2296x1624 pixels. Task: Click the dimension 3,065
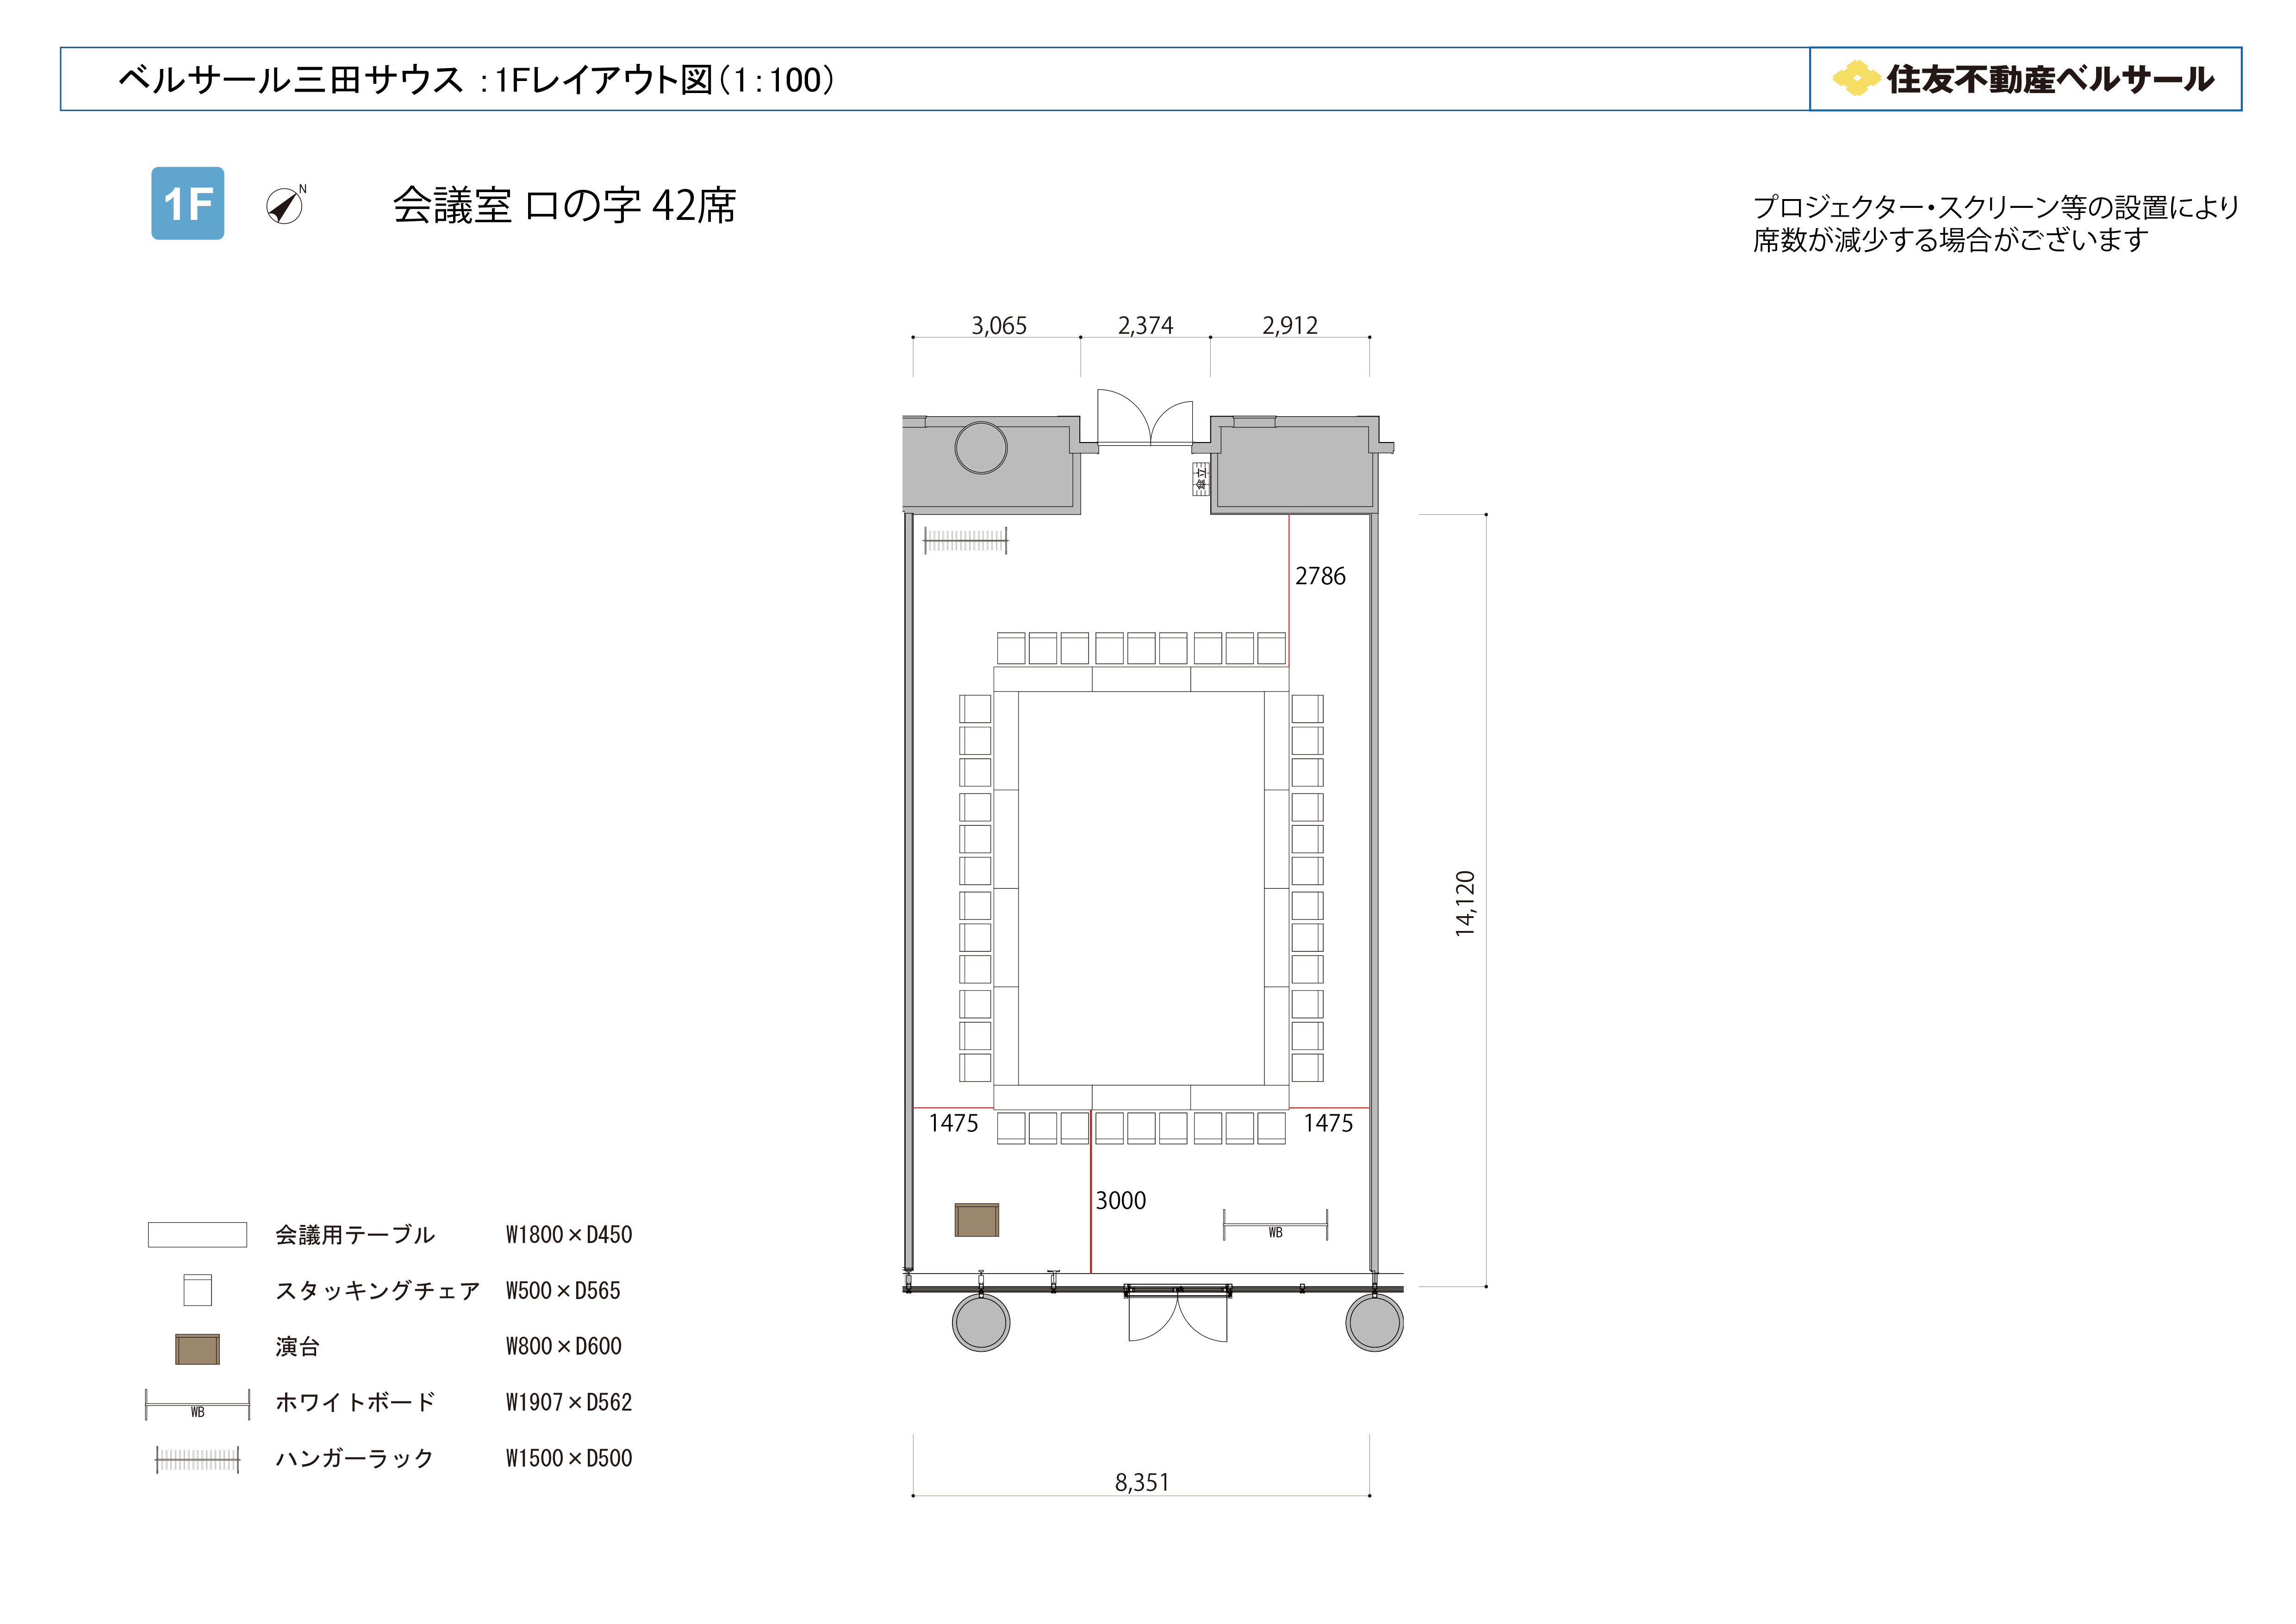999,325
